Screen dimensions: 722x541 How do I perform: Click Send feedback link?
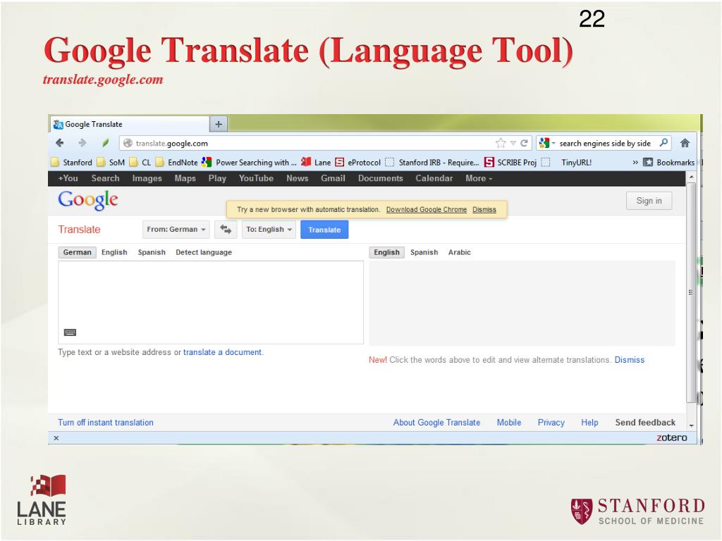click(x=645, y=423)
